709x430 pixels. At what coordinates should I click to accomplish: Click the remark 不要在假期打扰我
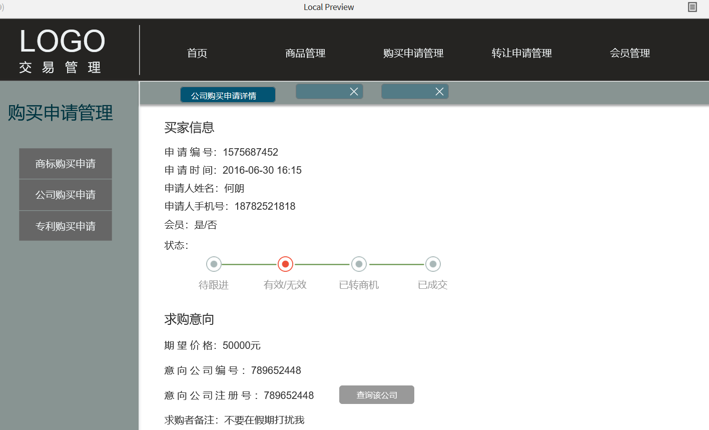point(264,420)
